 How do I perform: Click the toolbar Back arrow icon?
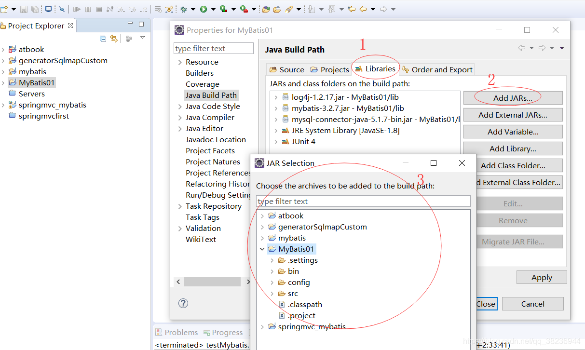(x=363, y=9)
